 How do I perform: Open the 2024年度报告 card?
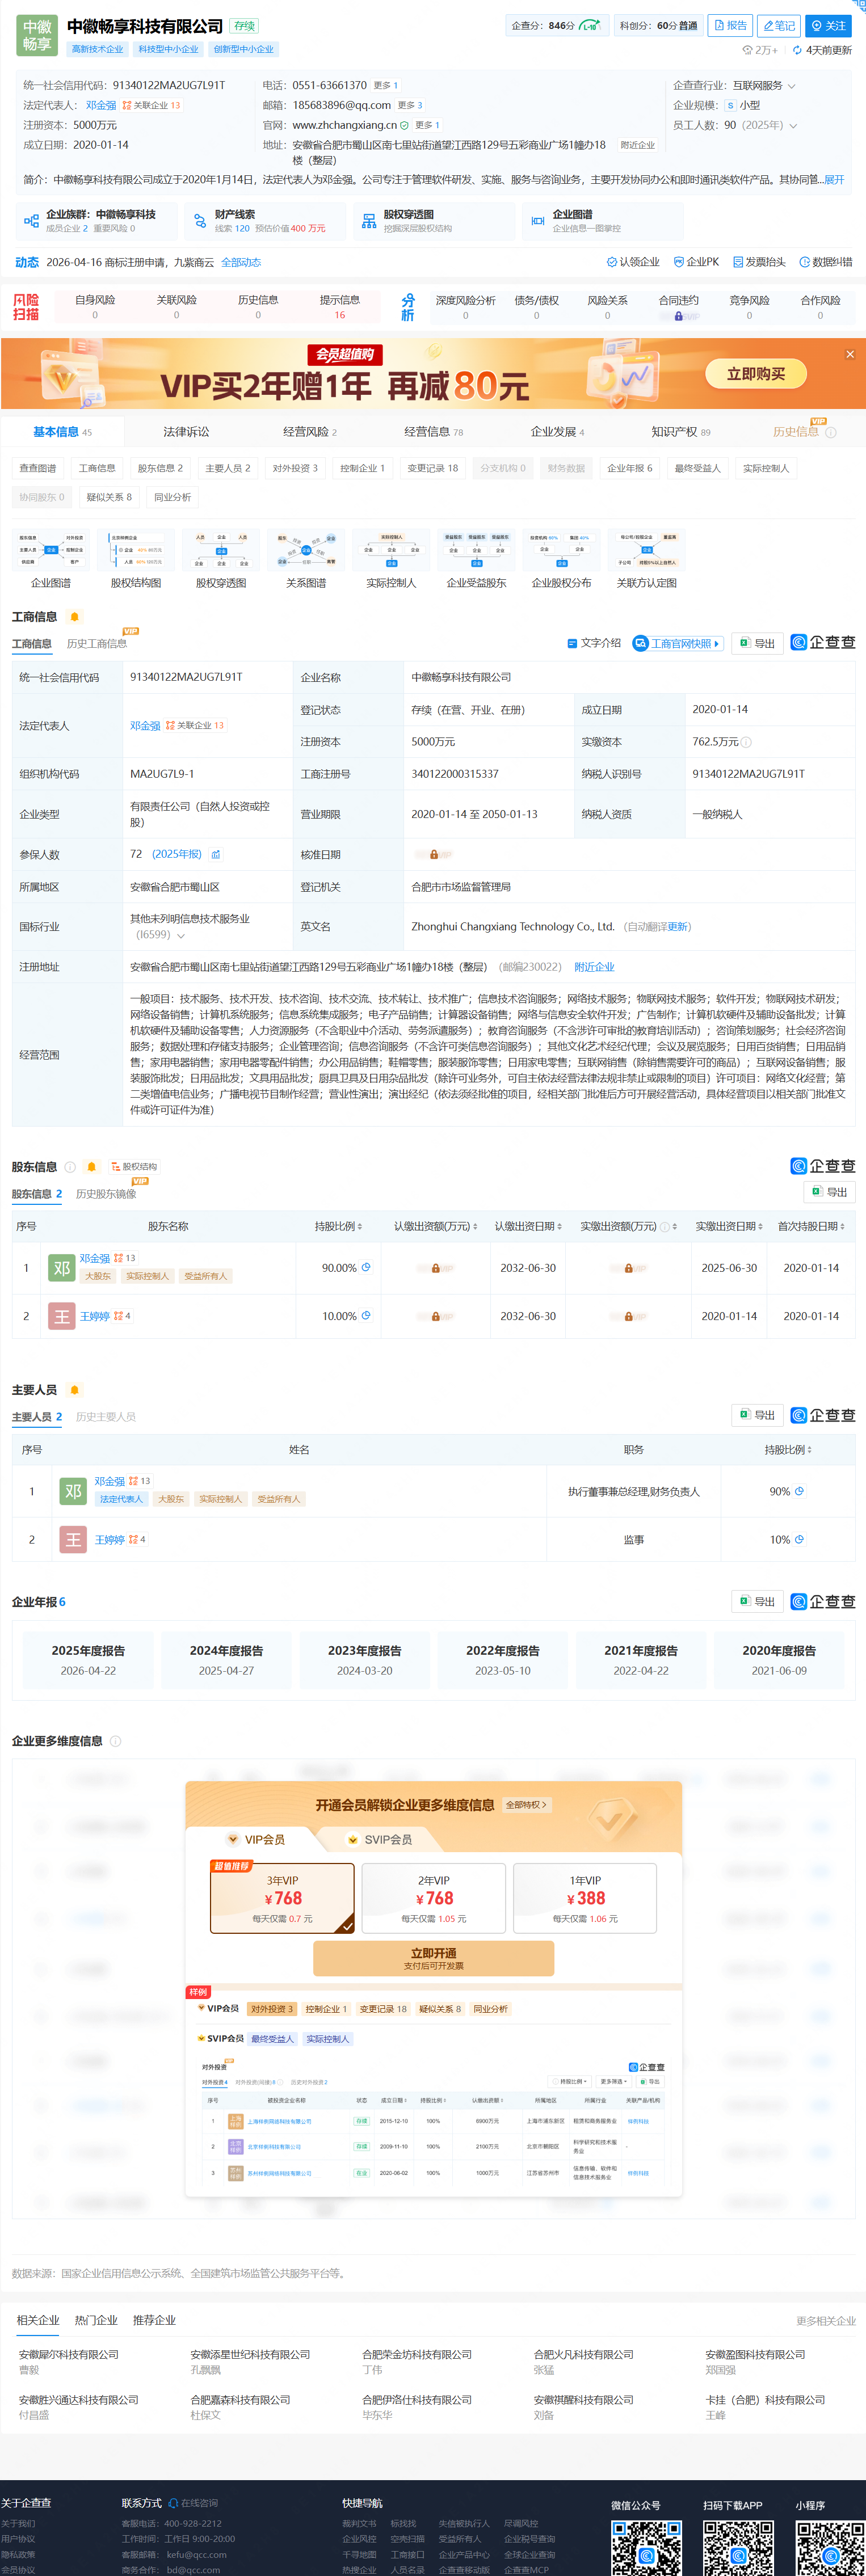tap(226, 1659)
